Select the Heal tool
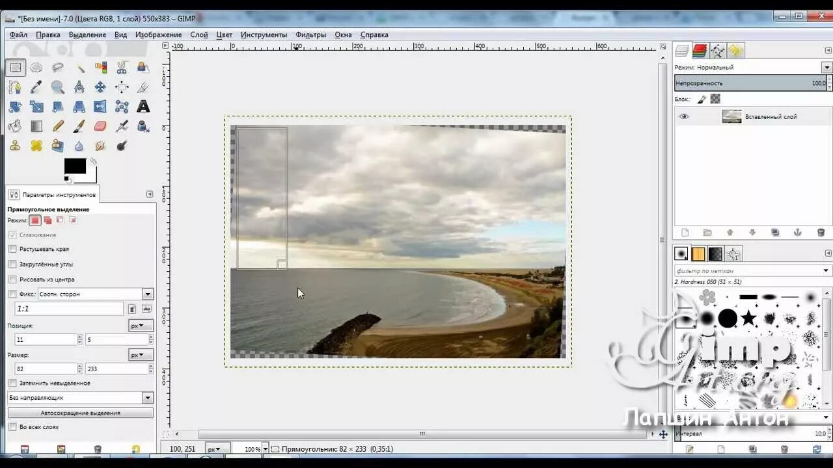 [36, 146]
